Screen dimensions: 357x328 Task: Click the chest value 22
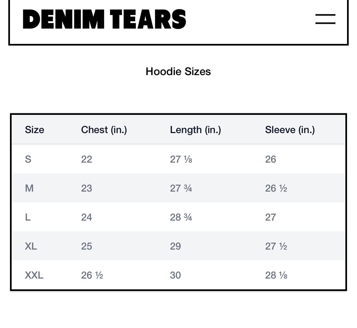coord(87,159)
